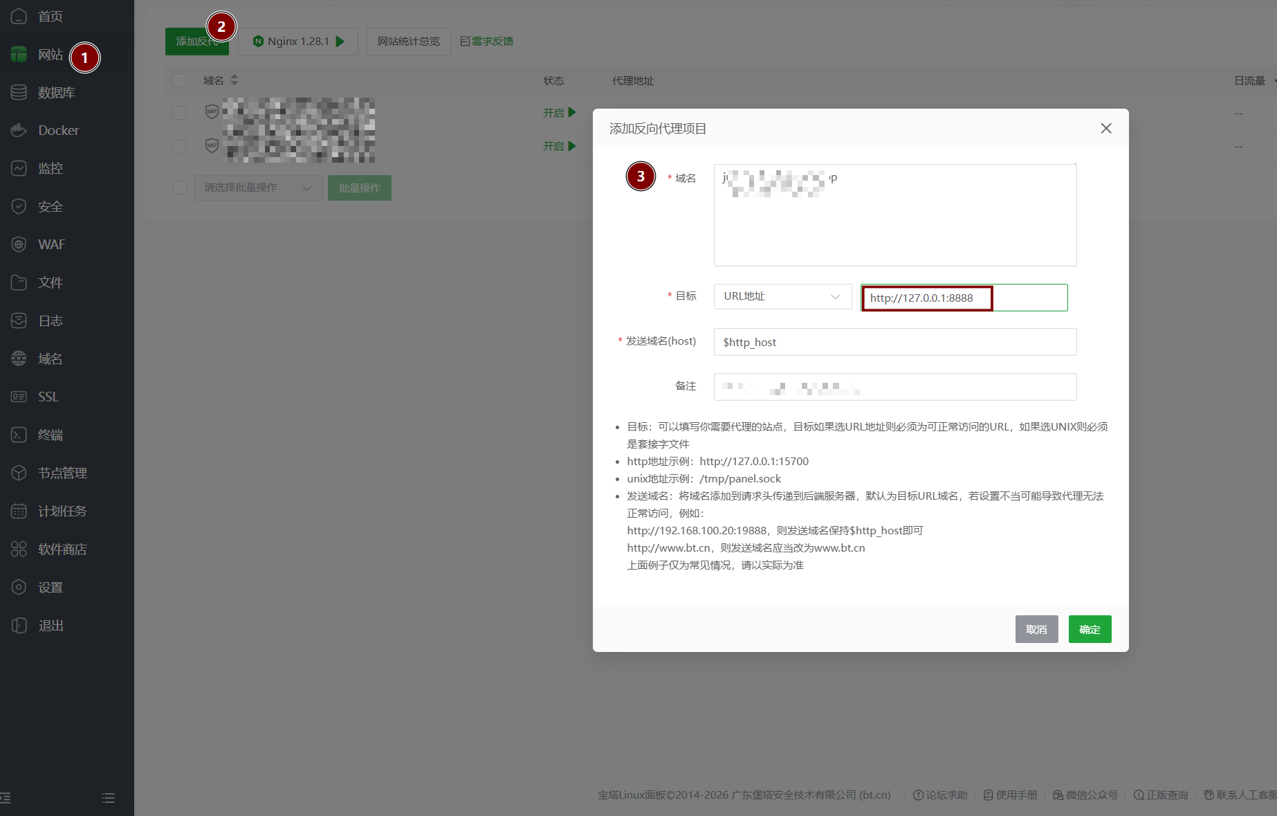Click the WAF shield on first site row
The height and width of the screenshot is (816, 1277).
[212, 111]
